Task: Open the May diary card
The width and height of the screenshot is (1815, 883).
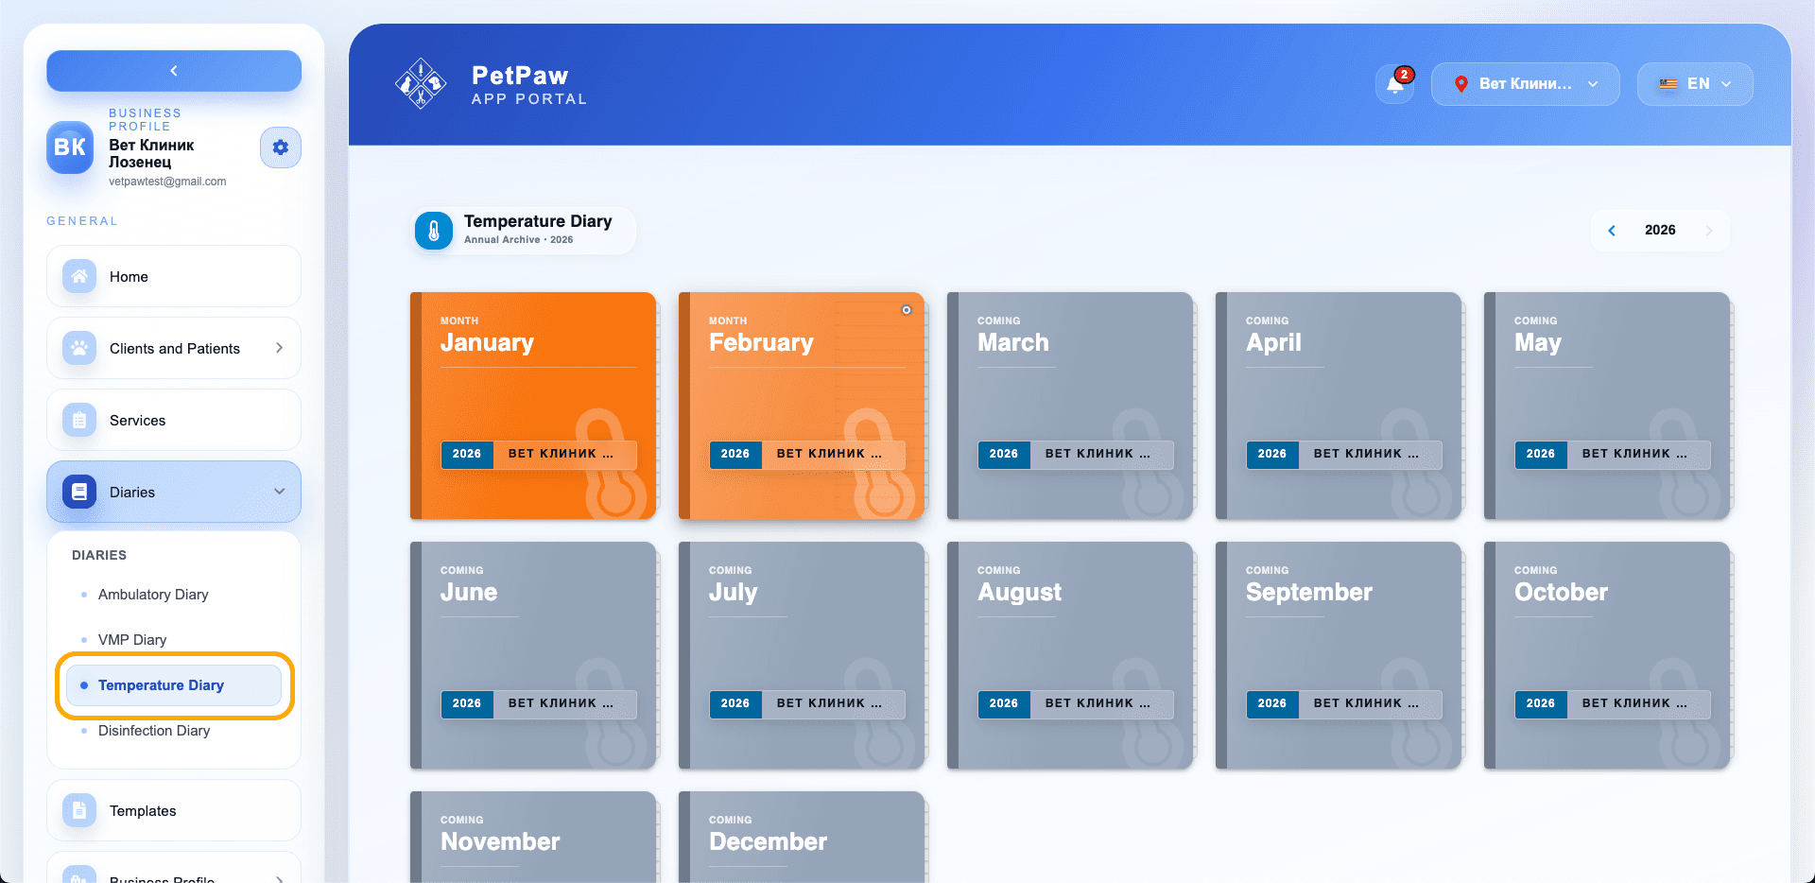Action: click(x=1607, y=406)
